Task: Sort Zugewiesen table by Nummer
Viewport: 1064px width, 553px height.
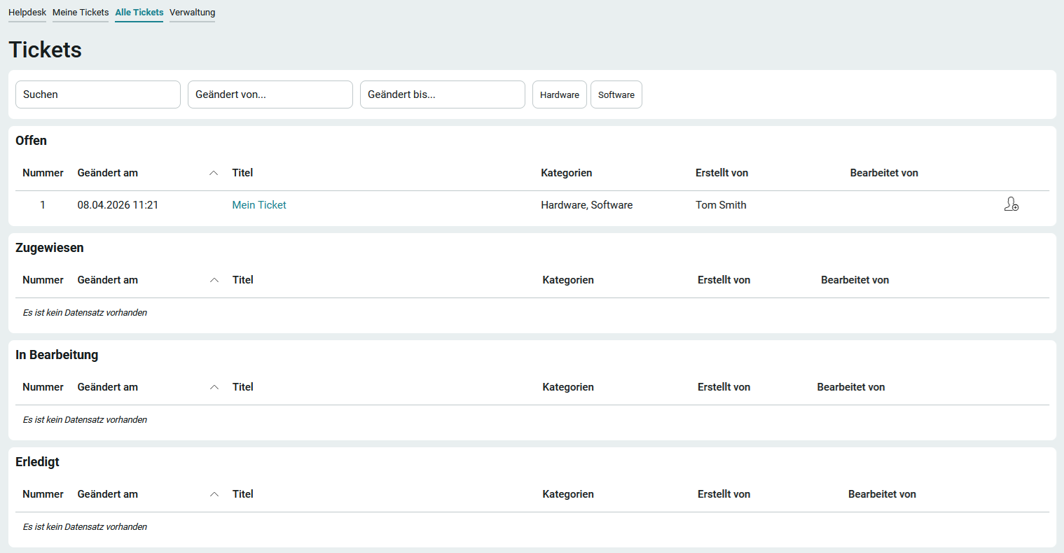Action: pyautogui.click(x=43, y=280)
